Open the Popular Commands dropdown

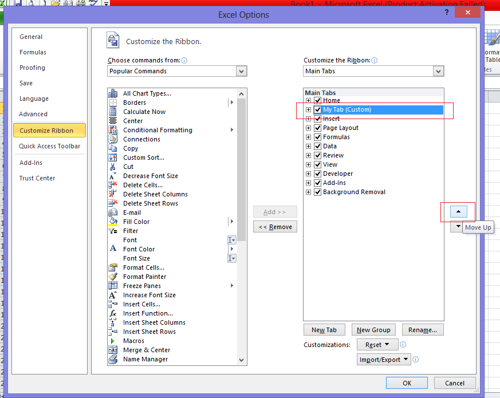tap(241, 70)
